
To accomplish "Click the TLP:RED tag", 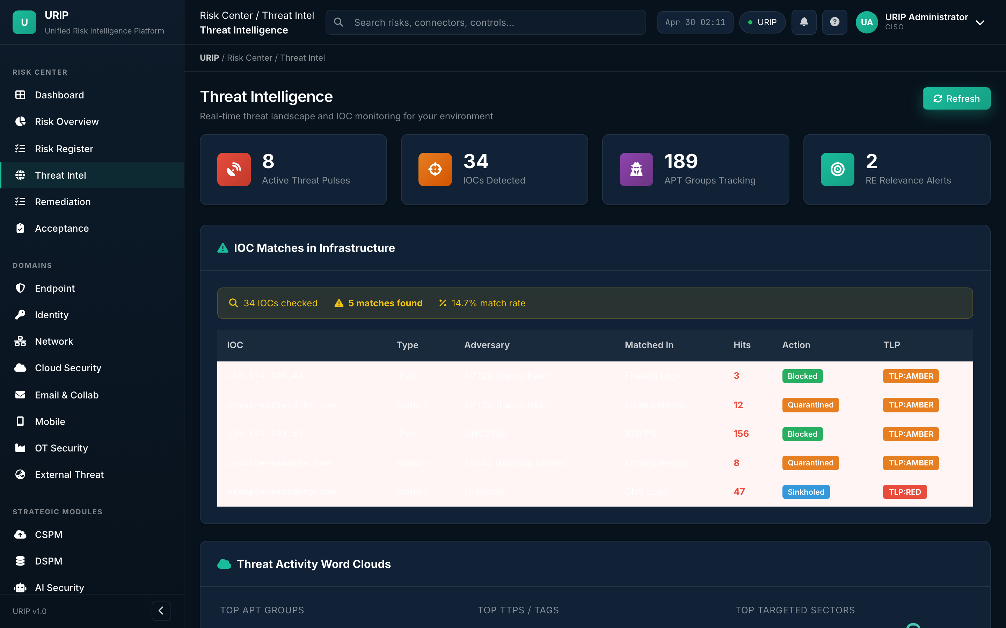I will (905, 492).
